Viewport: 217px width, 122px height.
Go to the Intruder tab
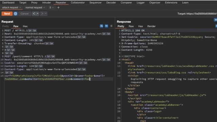tap(46, 3)
